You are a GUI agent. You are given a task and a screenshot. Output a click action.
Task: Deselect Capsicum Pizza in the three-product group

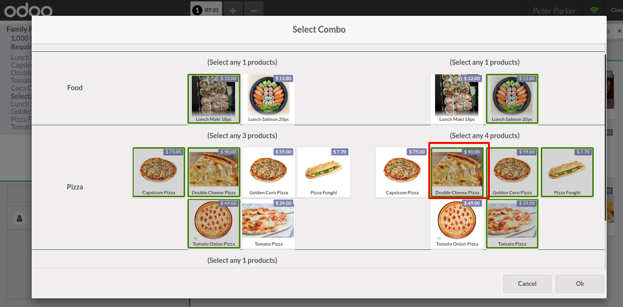click(x=159, y=172)
